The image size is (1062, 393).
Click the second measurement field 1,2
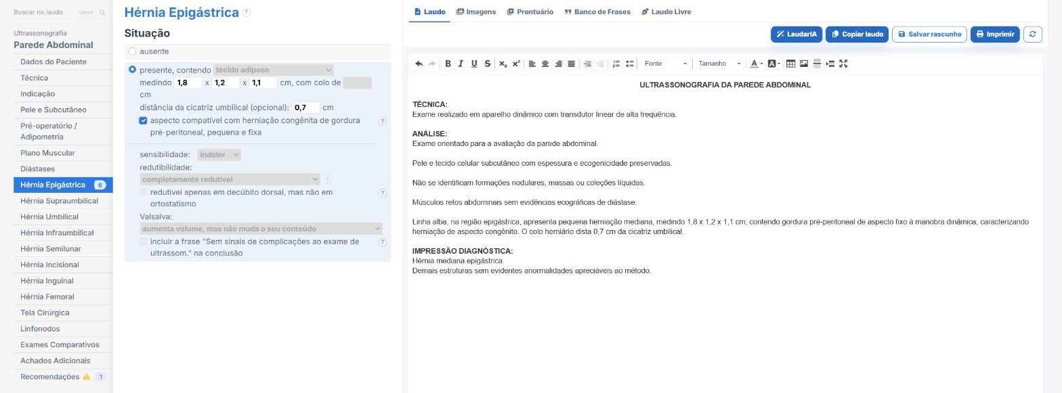click(x=226, y=83)
